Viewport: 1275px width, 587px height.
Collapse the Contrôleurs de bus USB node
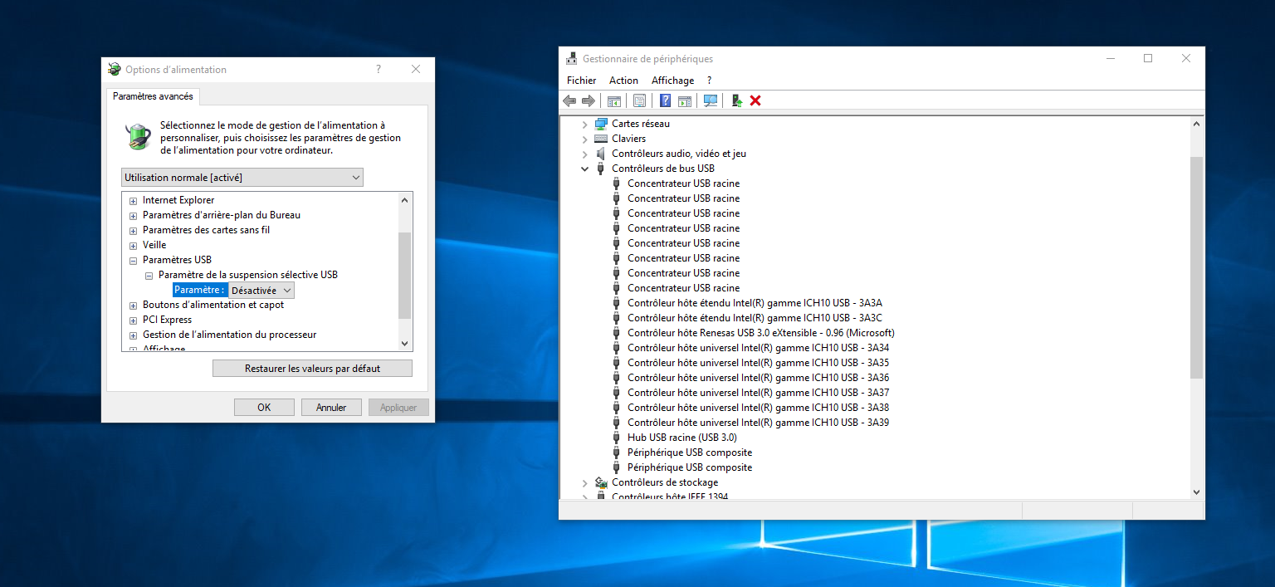click(584, 169)
